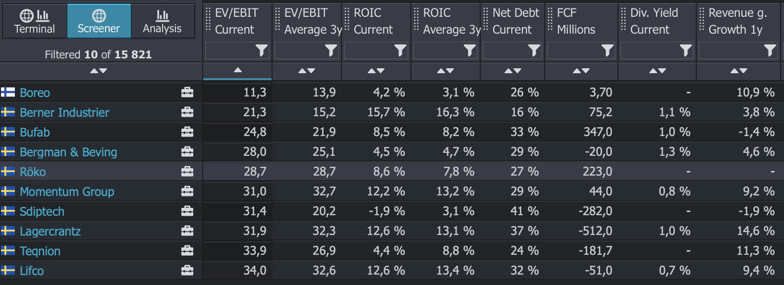Click the briefcase icon beside Lifco
This screenshot has height=285, width=784.
187,271
